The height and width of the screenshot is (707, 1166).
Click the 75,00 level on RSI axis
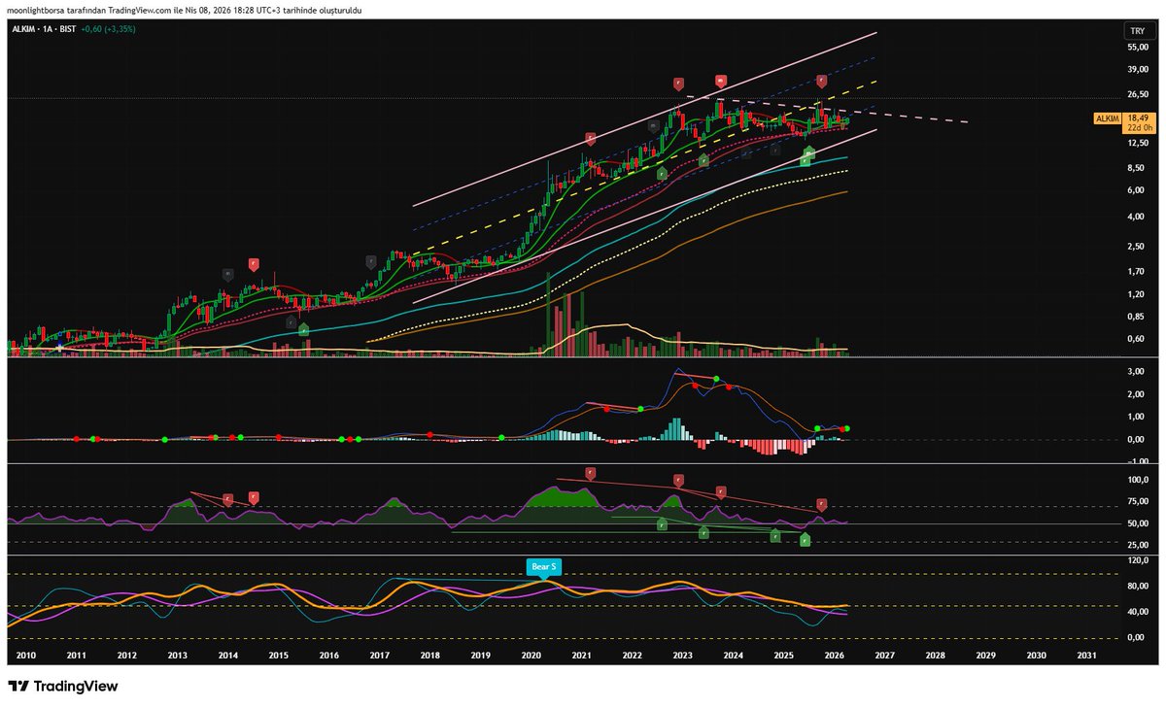pyautogui.click(x=1137, y=501)
